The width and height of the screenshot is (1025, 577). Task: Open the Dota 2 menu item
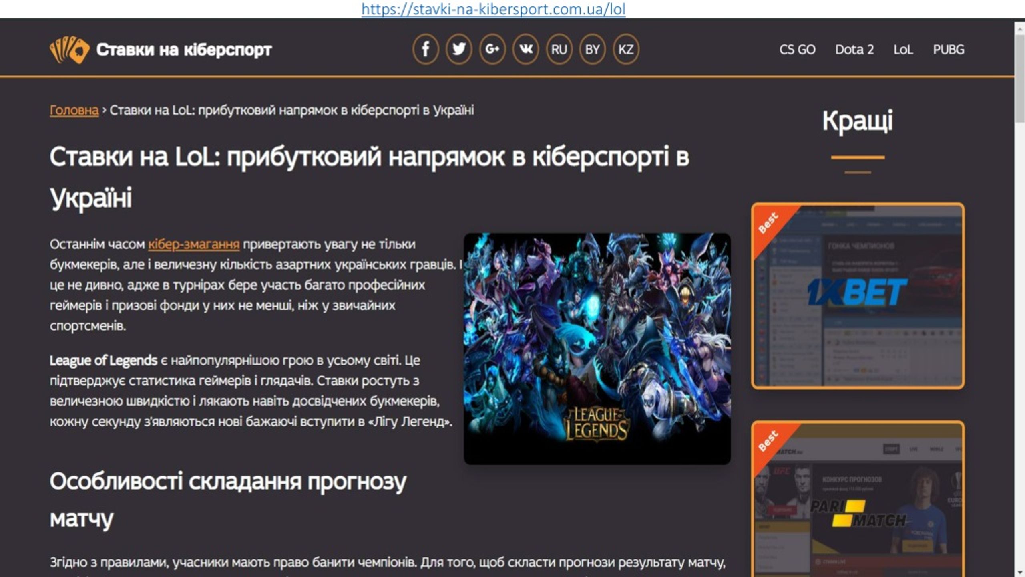coord(854,50)
